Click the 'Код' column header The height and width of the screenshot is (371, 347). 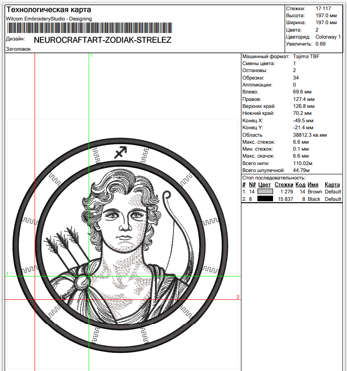(300, 185)
